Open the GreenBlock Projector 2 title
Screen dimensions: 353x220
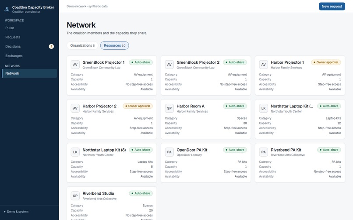198,62
